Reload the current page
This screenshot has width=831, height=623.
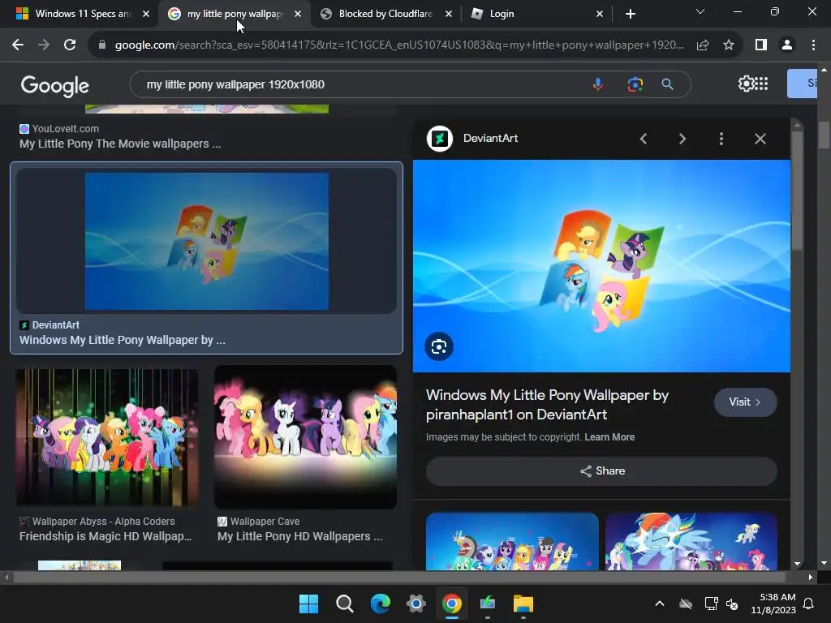point(70,45)
